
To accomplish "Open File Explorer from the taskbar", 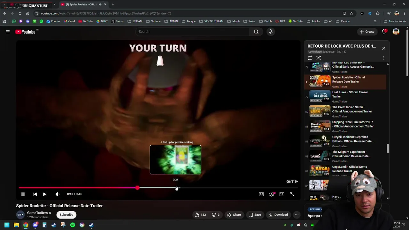I will tap(16, 225).
